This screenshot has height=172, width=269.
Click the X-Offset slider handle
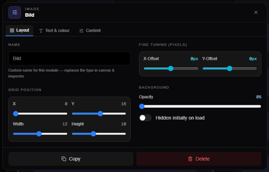(x=171, y=68)
